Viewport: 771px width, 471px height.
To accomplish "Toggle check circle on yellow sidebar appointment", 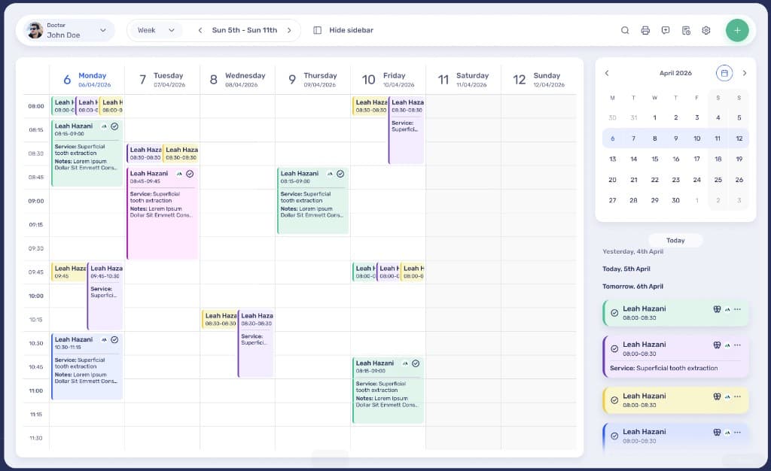I will [614, 400].
